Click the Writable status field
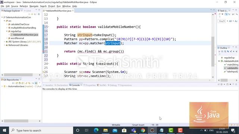The height and width of the screenshot is (134, 239). 116,125
